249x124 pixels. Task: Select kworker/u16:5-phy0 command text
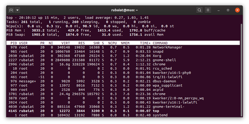[x=172, y=73]
